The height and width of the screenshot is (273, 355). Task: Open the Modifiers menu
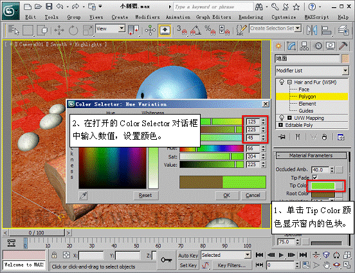point(147,17)
